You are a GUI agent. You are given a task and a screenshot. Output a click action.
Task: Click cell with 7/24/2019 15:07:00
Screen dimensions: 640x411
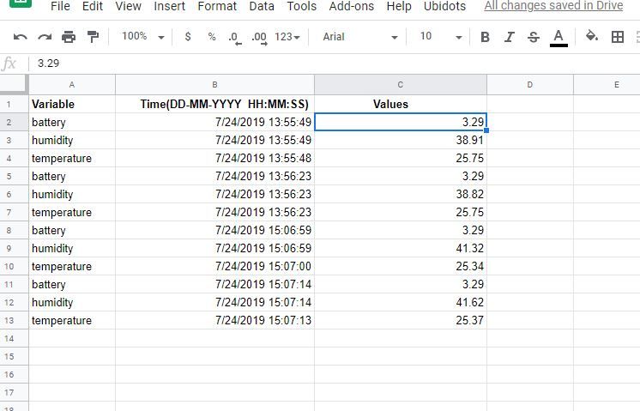[x=214, y=266]
